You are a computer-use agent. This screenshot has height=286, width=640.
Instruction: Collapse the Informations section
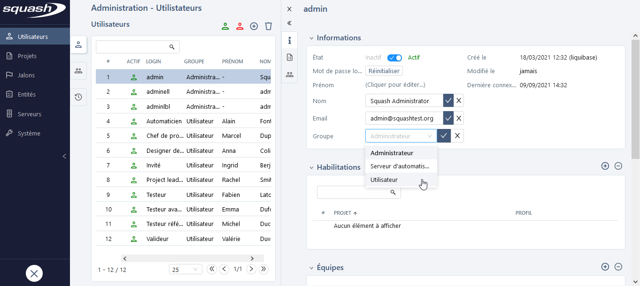[311, 38]
